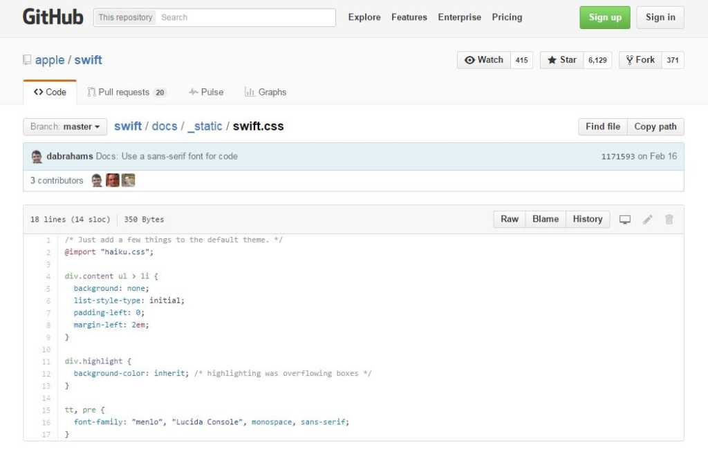Edit swift.css using the pencil icon
This screenshot has height=467, width=708.
coord(648,219)
